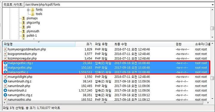Click the selected files status bar text
215x112 pixels.
31,108
